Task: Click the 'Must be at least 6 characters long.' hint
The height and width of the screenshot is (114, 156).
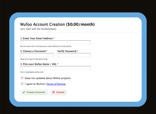Action: point(34,59)
